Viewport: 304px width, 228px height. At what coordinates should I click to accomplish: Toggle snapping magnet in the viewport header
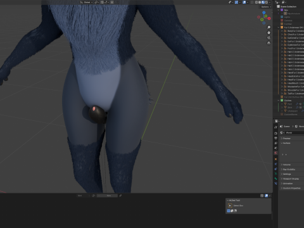[102, 3]
